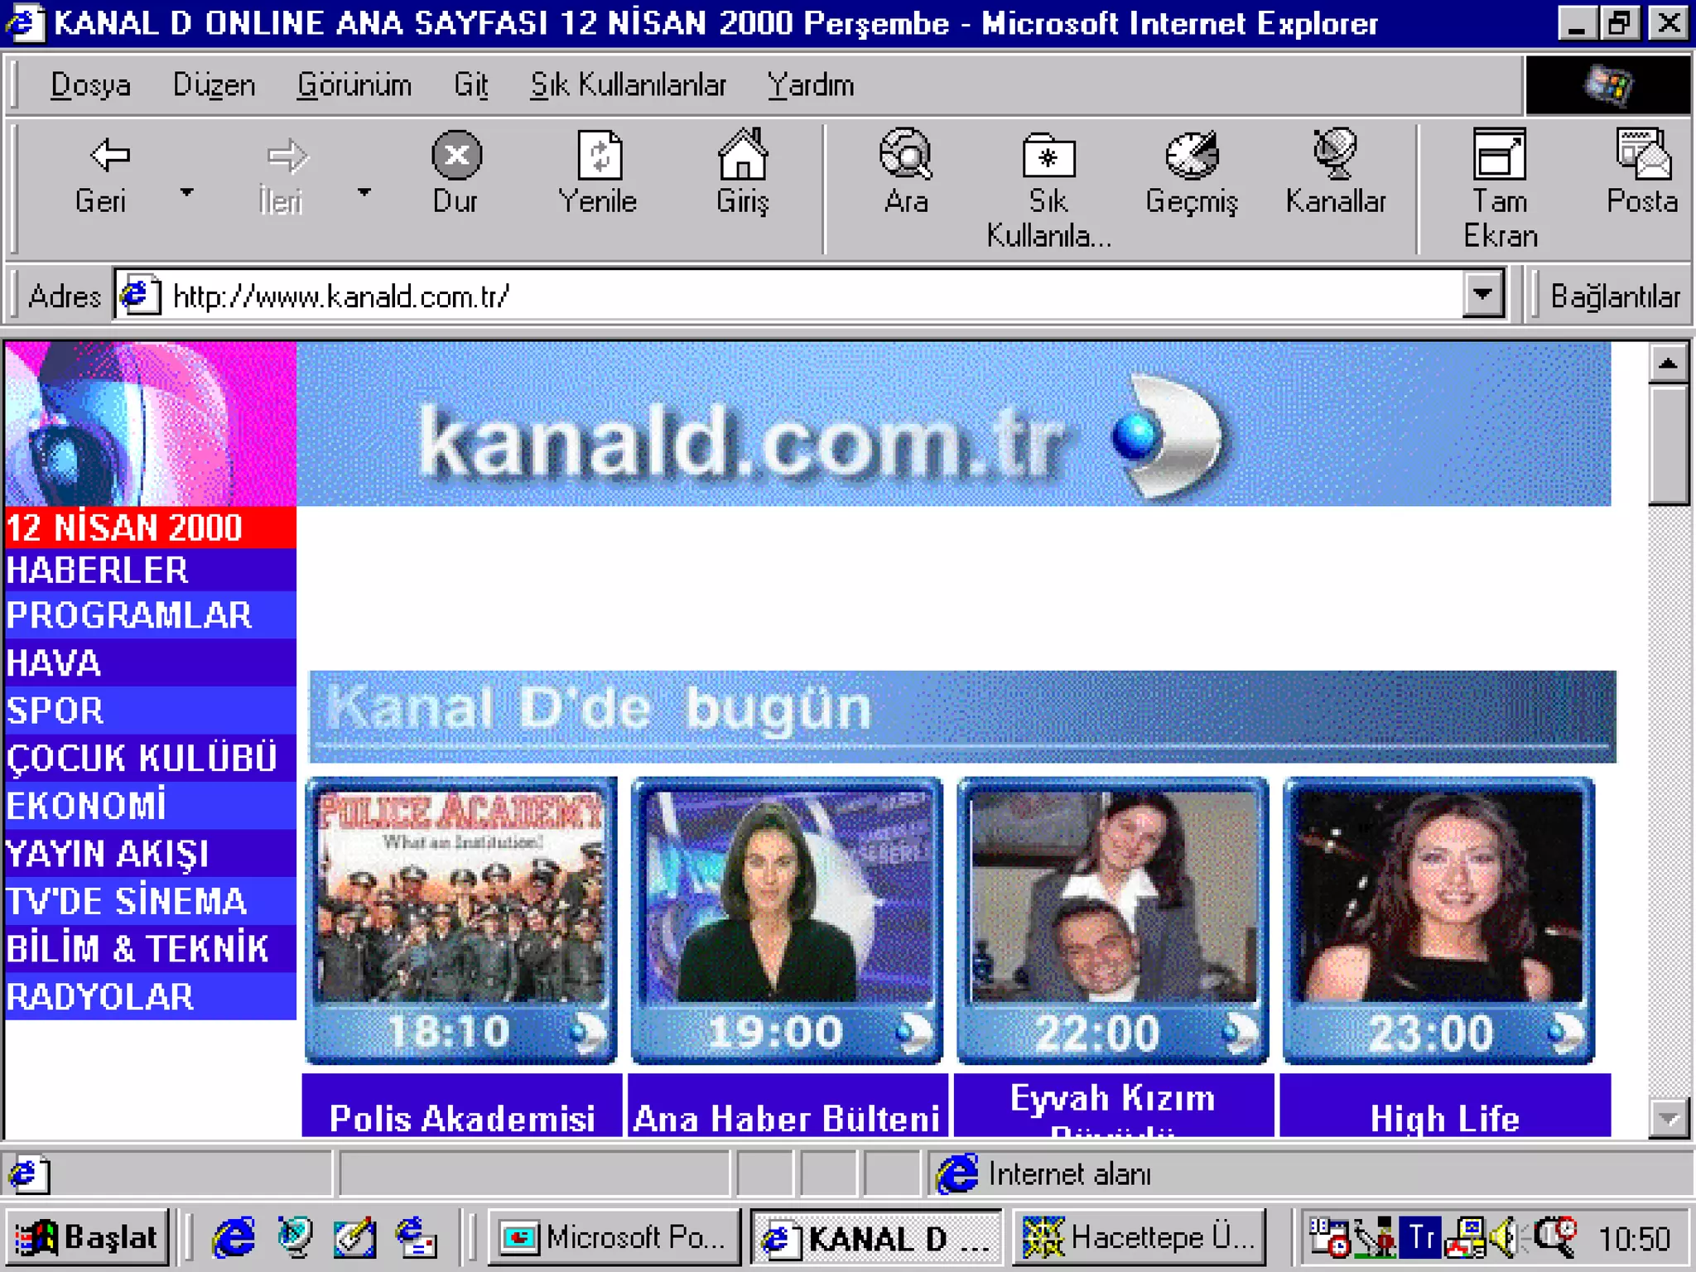Expand the Geri button history dropdown arrow
Screen dimensions: 1696x1272
click(x=187, y=192)
